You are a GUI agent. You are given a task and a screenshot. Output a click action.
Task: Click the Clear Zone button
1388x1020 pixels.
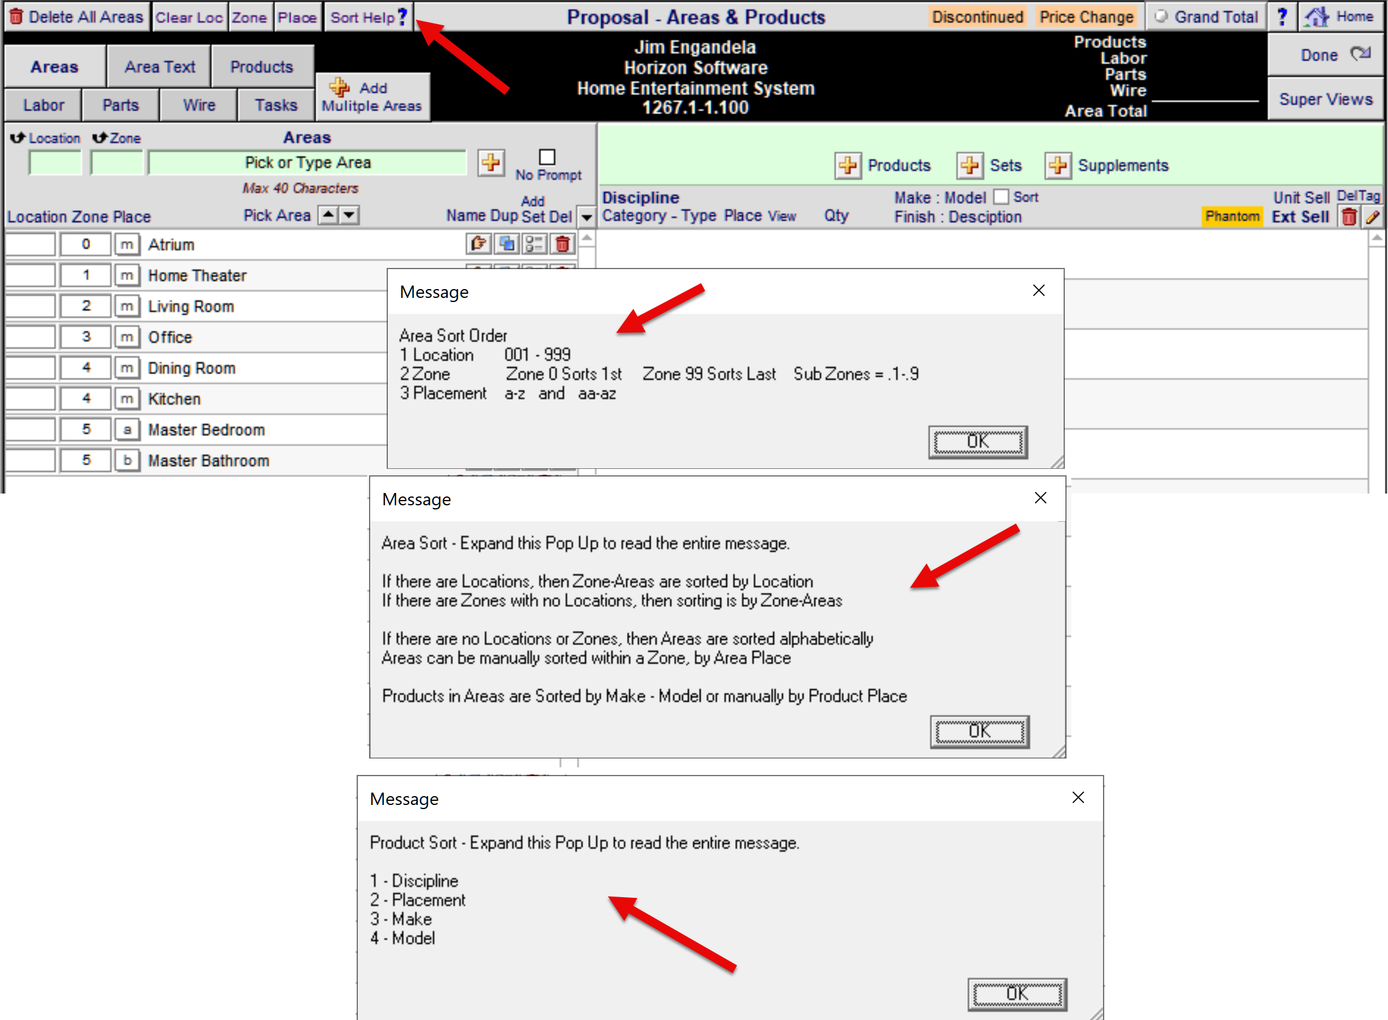point(249,17)
